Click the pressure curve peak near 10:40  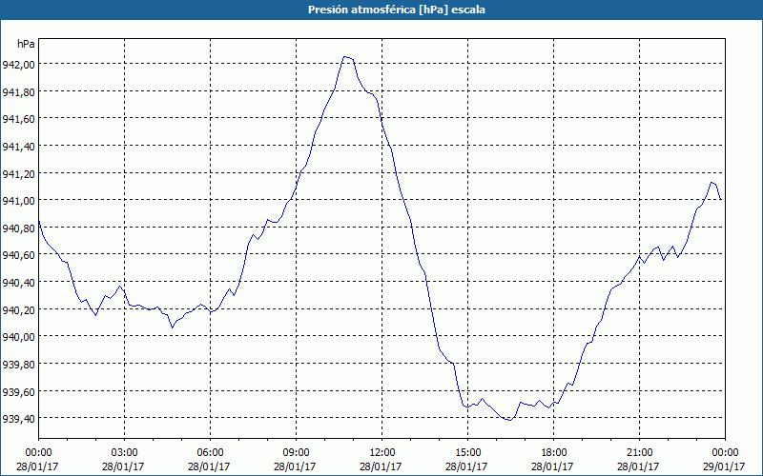point(344,57)
